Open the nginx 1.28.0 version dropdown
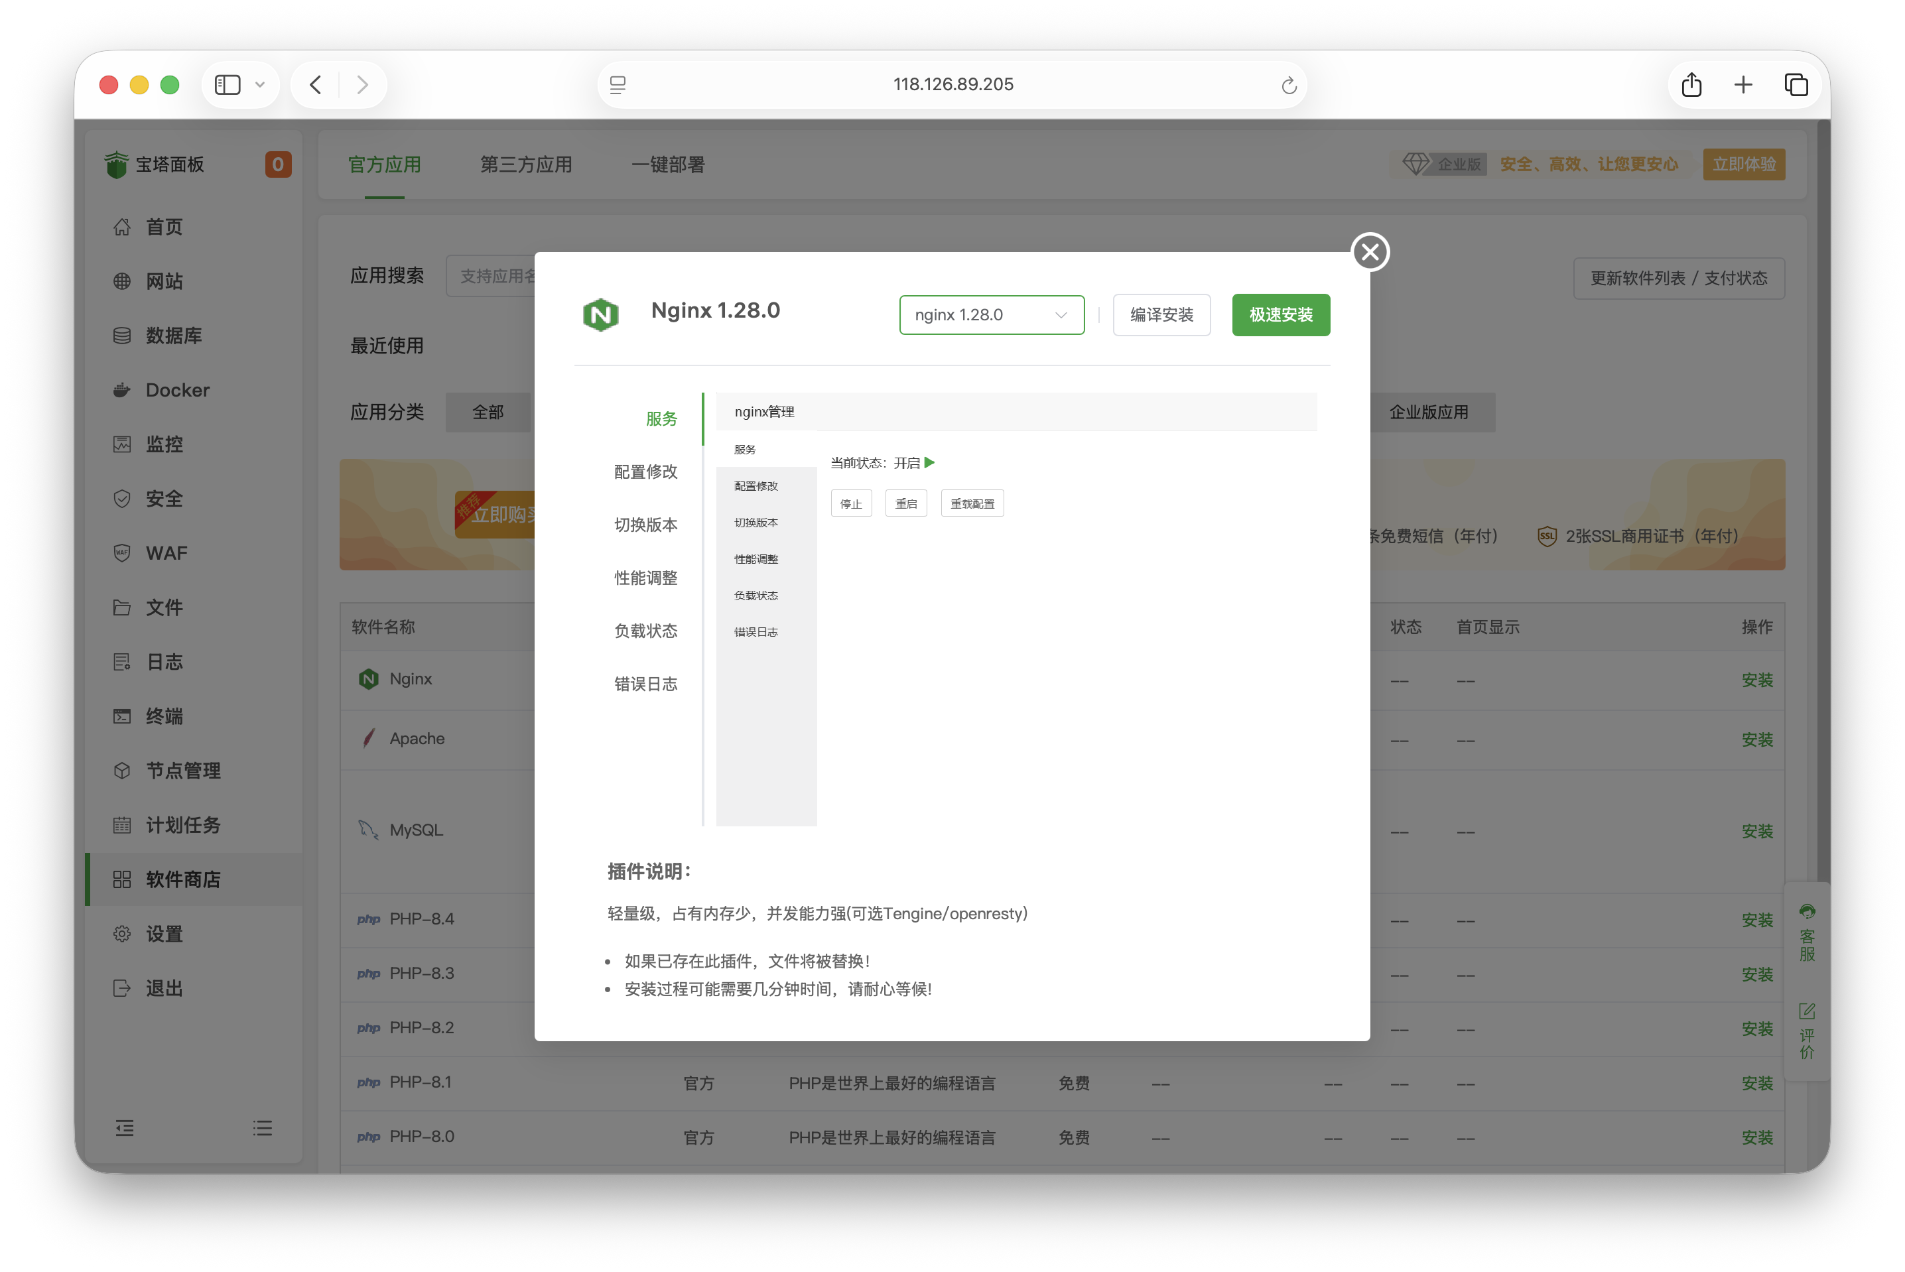Screen dimensions: 1905x1272 pos(992,315)
